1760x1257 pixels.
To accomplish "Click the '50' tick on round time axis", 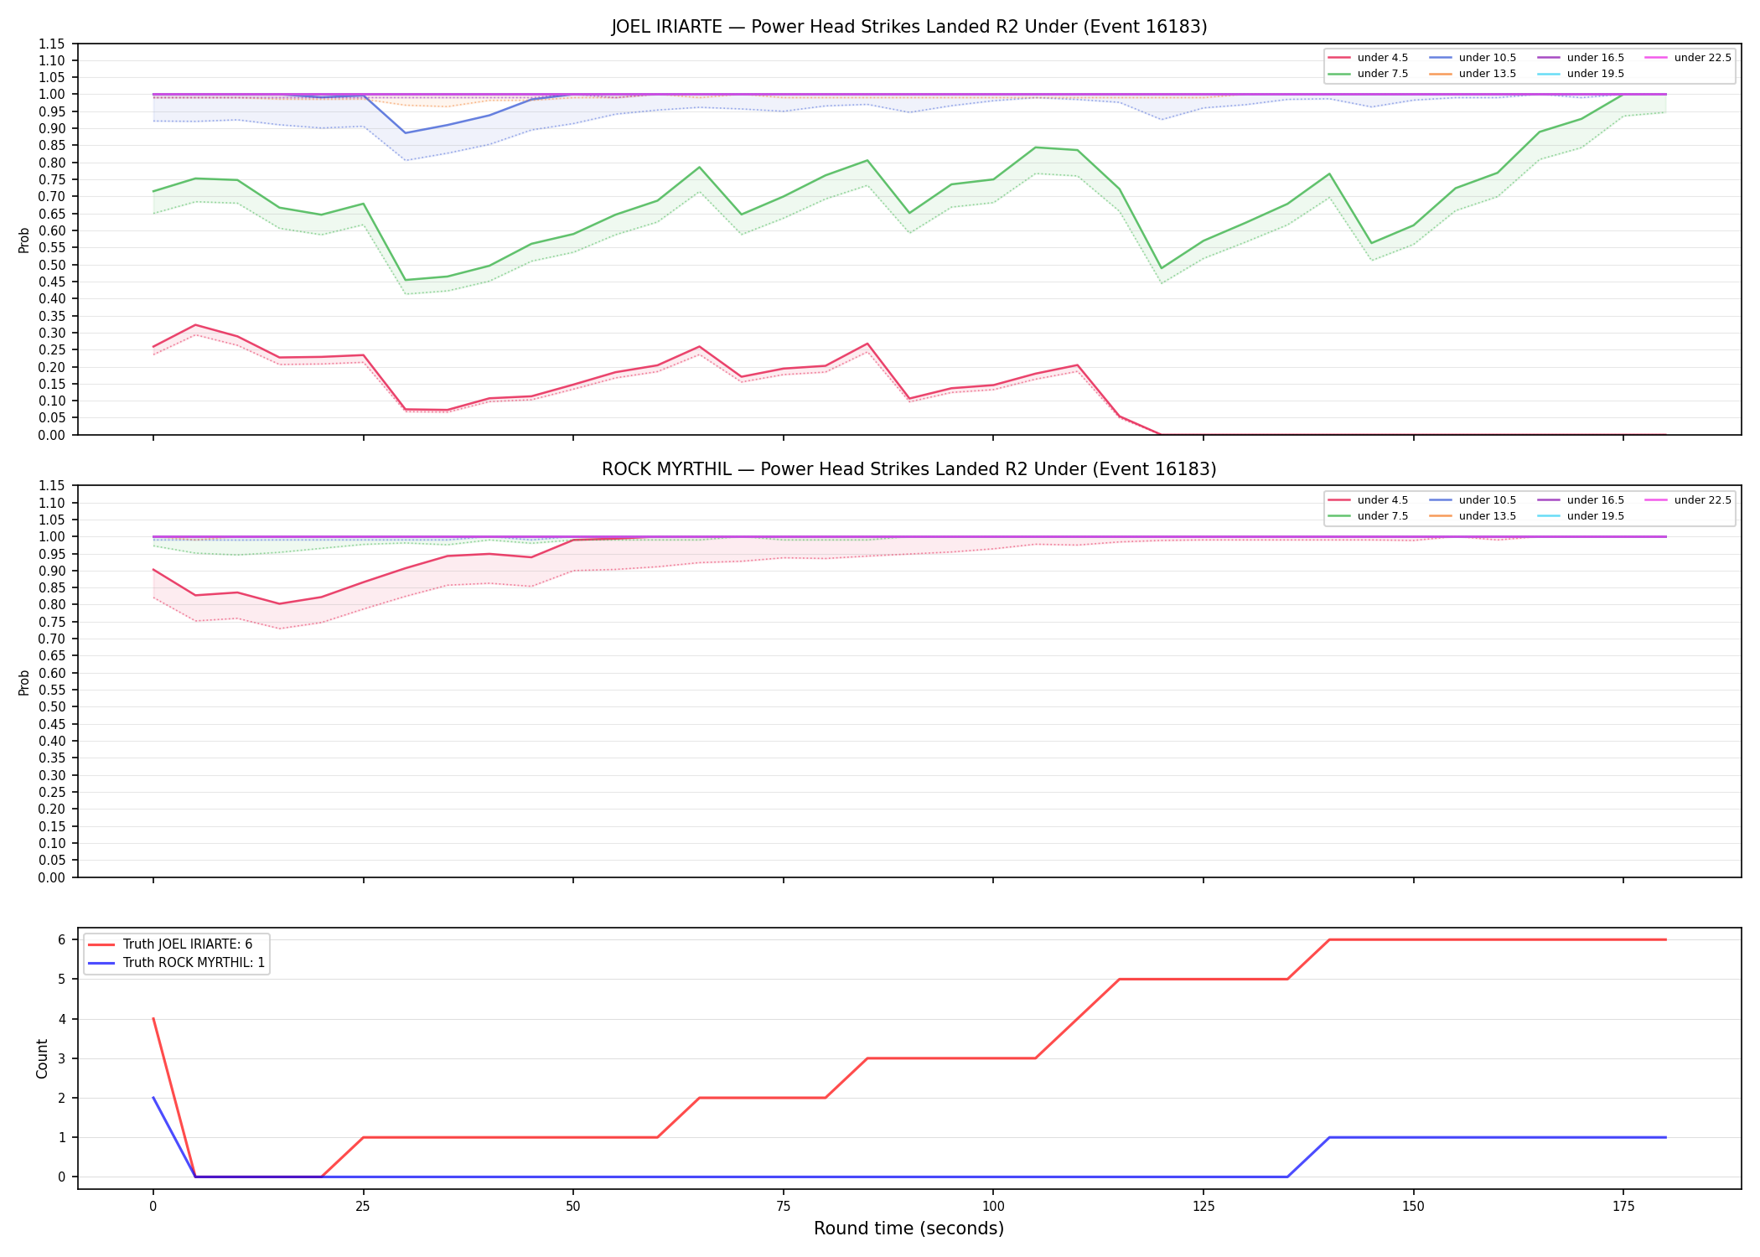I will 573,1207.
